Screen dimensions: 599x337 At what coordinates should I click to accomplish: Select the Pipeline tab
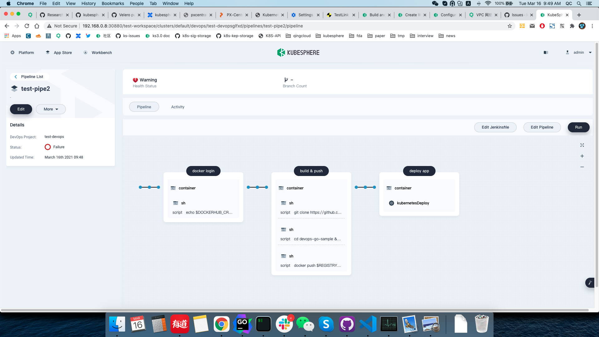(144, 107)
